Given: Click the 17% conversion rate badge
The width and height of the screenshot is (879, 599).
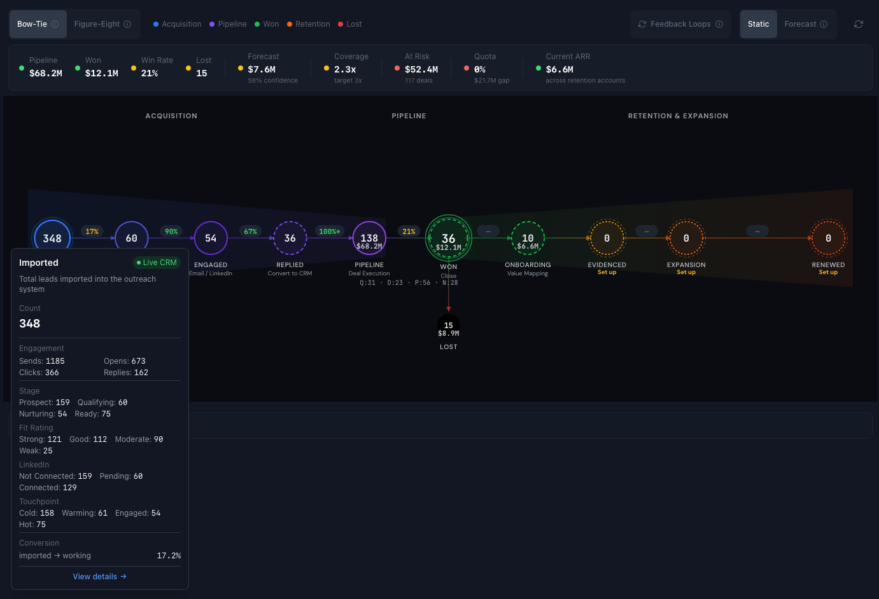Looking at the screenshot, I should 92,231.
